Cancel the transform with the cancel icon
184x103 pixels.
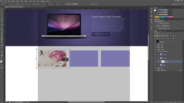tap(93, 4)
